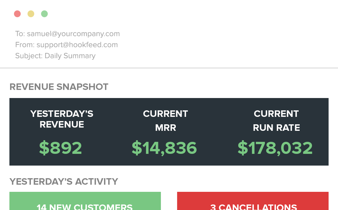The image size is (338, 210).
Task: Click the green maximize window dot
Action: [45, 14]
